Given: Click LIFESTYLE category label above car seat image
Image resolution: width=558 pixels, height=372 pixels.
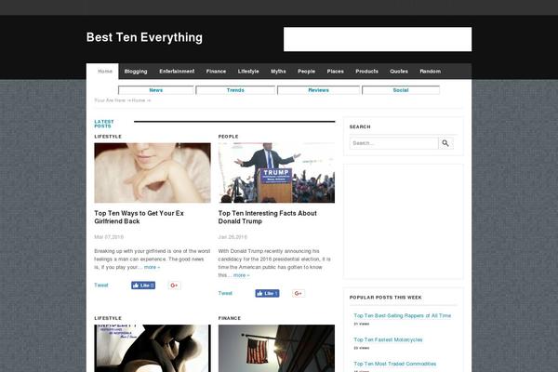Looking at the screenshot, I should [x=108, y=318].
